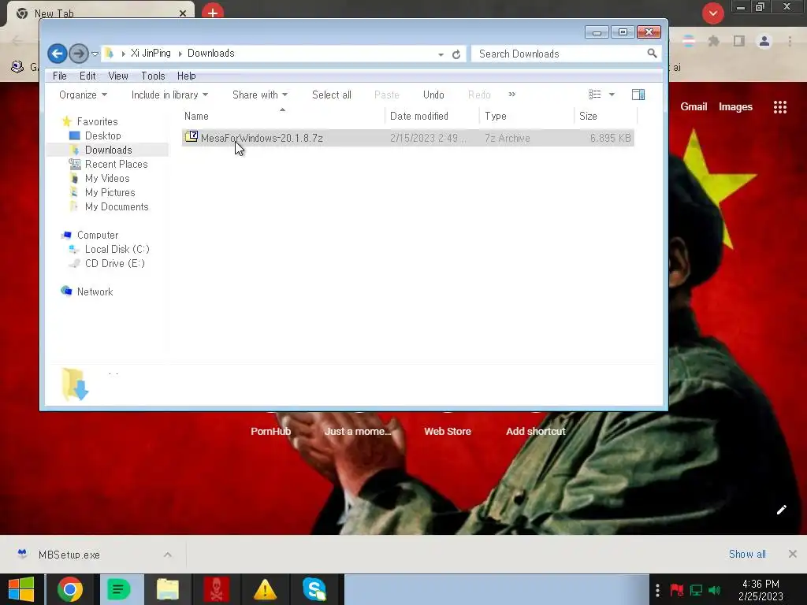This screenshot has height=605, width=807.
Task: Click volume speaker tray icon
Action: click(x=714, y=590)
